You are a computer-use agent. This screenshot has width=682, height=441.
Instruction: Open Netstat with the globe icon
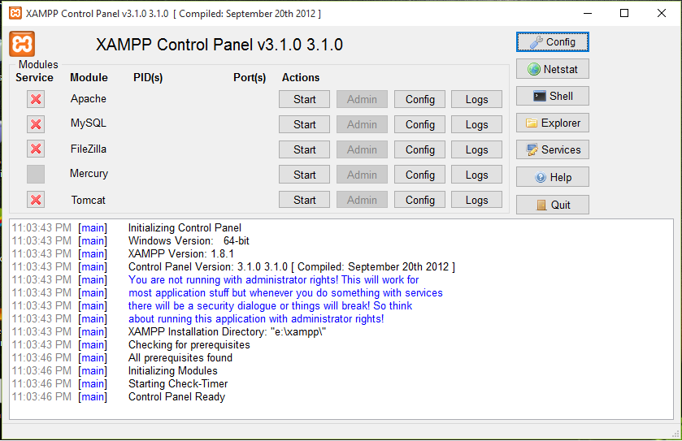pos(553,69)
